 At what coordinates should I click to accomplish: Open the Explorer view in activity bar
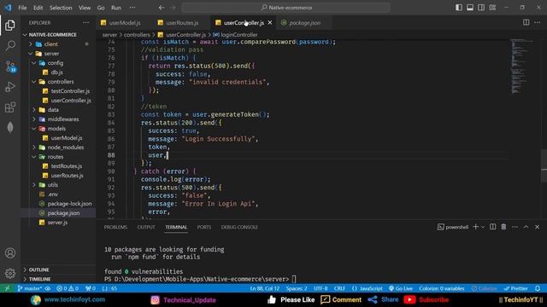tap(10, 25)
